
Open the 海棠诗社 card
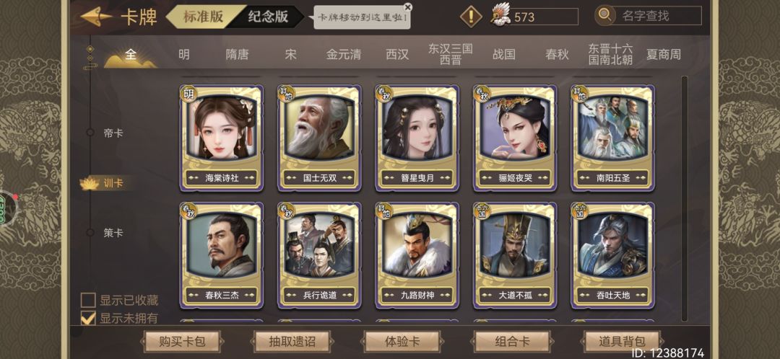tap(222, 138)
